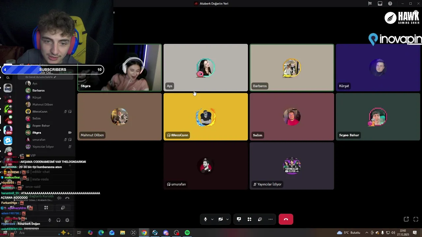Select the Salim participant tile
Image resolution: width=422 pixels, height=237 pixels.
click(292, 117)
